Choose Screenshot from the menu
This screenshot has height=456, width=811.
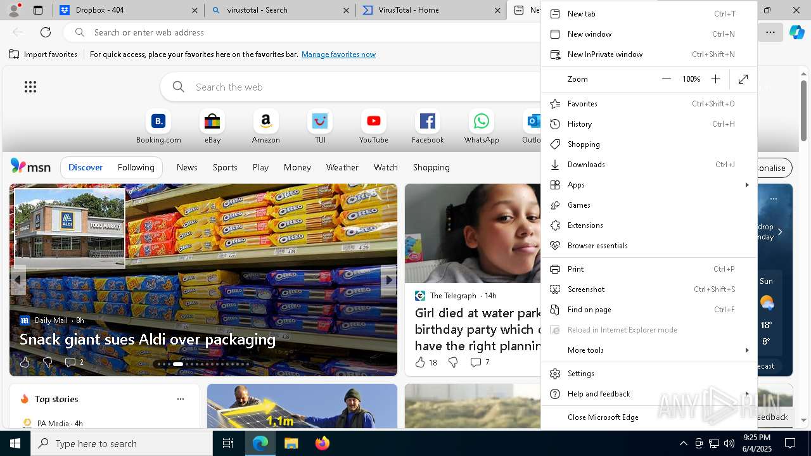click(649, 289)
